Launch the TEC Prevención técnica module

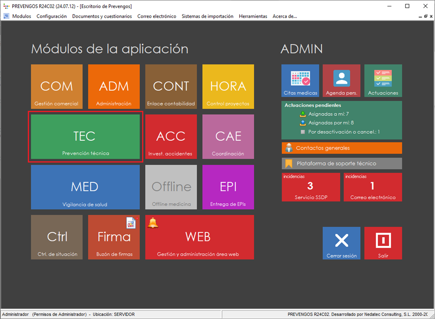[85, 137]
